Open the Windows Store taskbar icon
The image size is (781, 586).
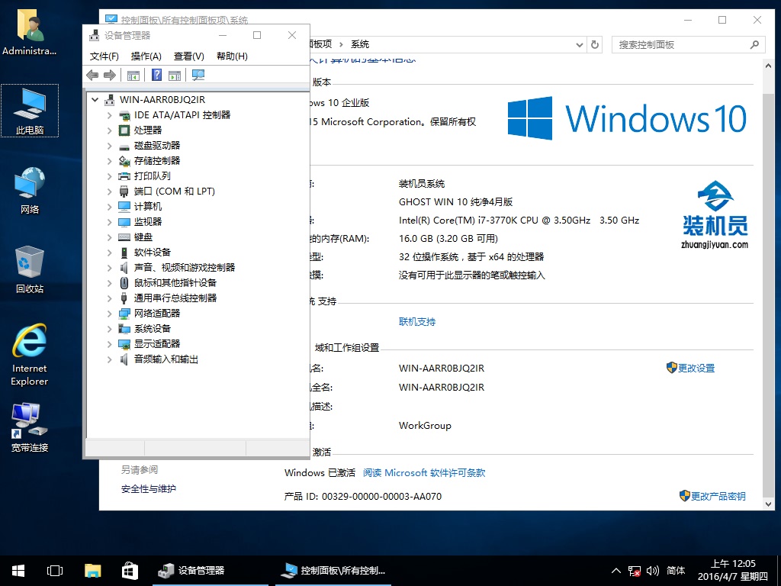pos(130,570)
